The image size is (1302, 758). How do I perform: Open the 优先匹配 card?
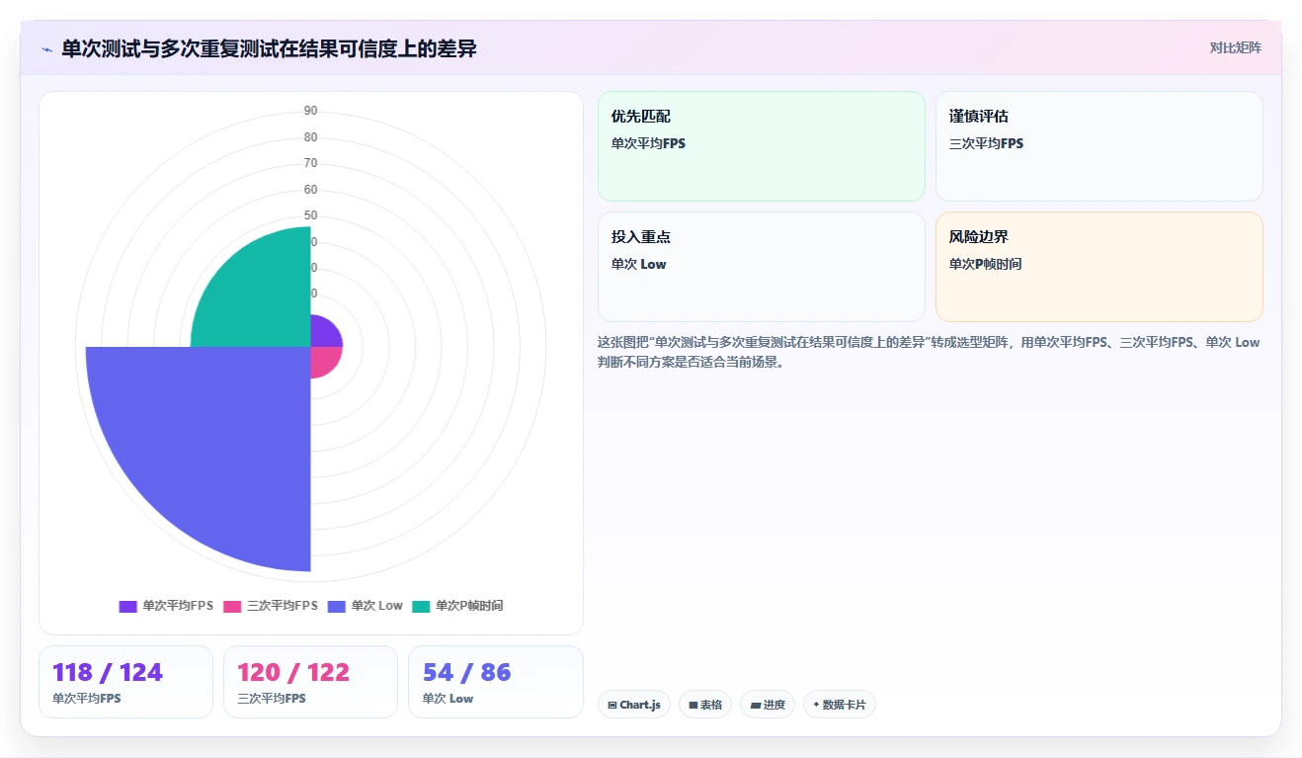pos(762,146)
